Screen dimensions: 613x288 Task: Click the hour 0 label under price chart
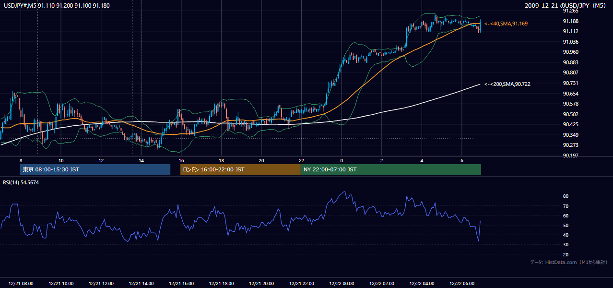(342, 160)
